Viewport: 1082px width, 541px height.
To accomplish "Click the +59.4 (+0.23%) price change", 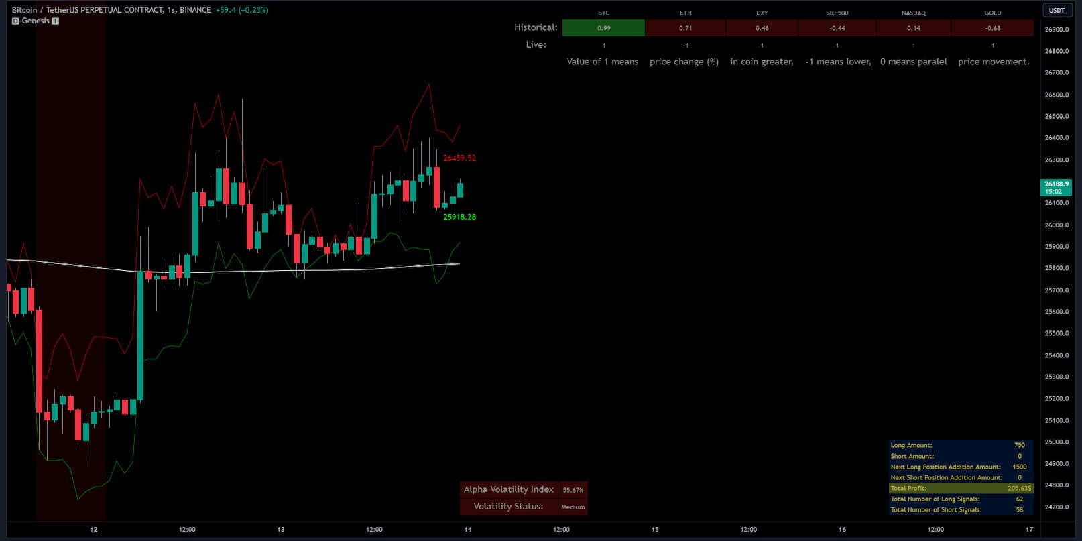I will click(242, 10).
